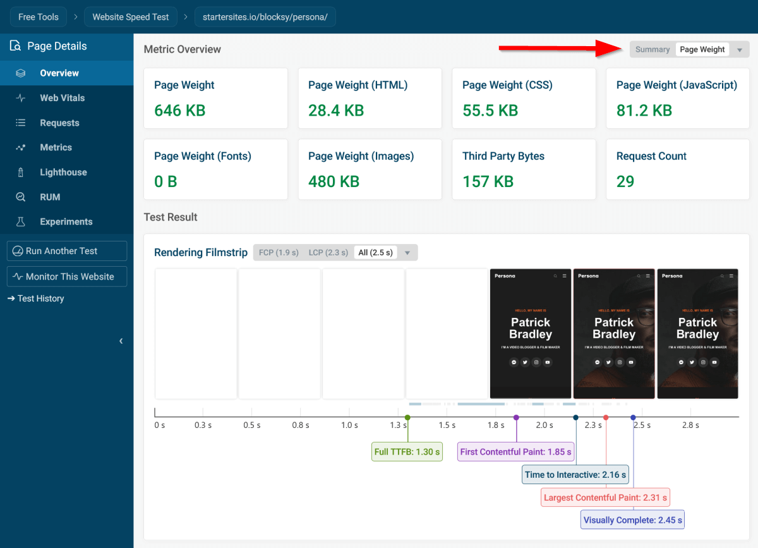Click the Page Weight (JavaScript) card
This screenshot has height=548, width=758.
click(x=678, y=99)
